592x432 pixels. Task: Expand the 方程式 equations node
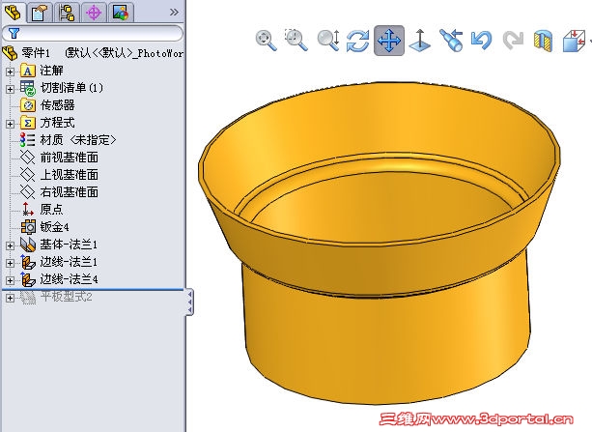[10, 124]
